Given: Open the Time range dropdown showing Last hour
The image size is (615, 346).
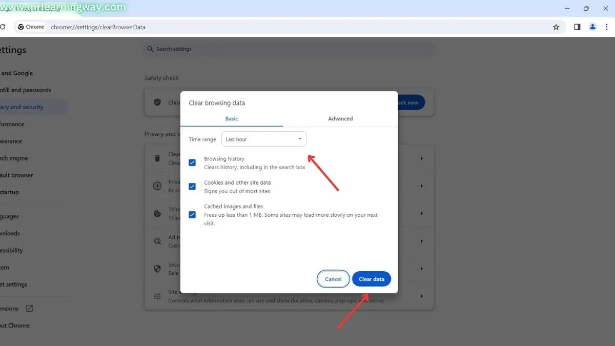Looking at the screenshot, I should tap(264, 139).
